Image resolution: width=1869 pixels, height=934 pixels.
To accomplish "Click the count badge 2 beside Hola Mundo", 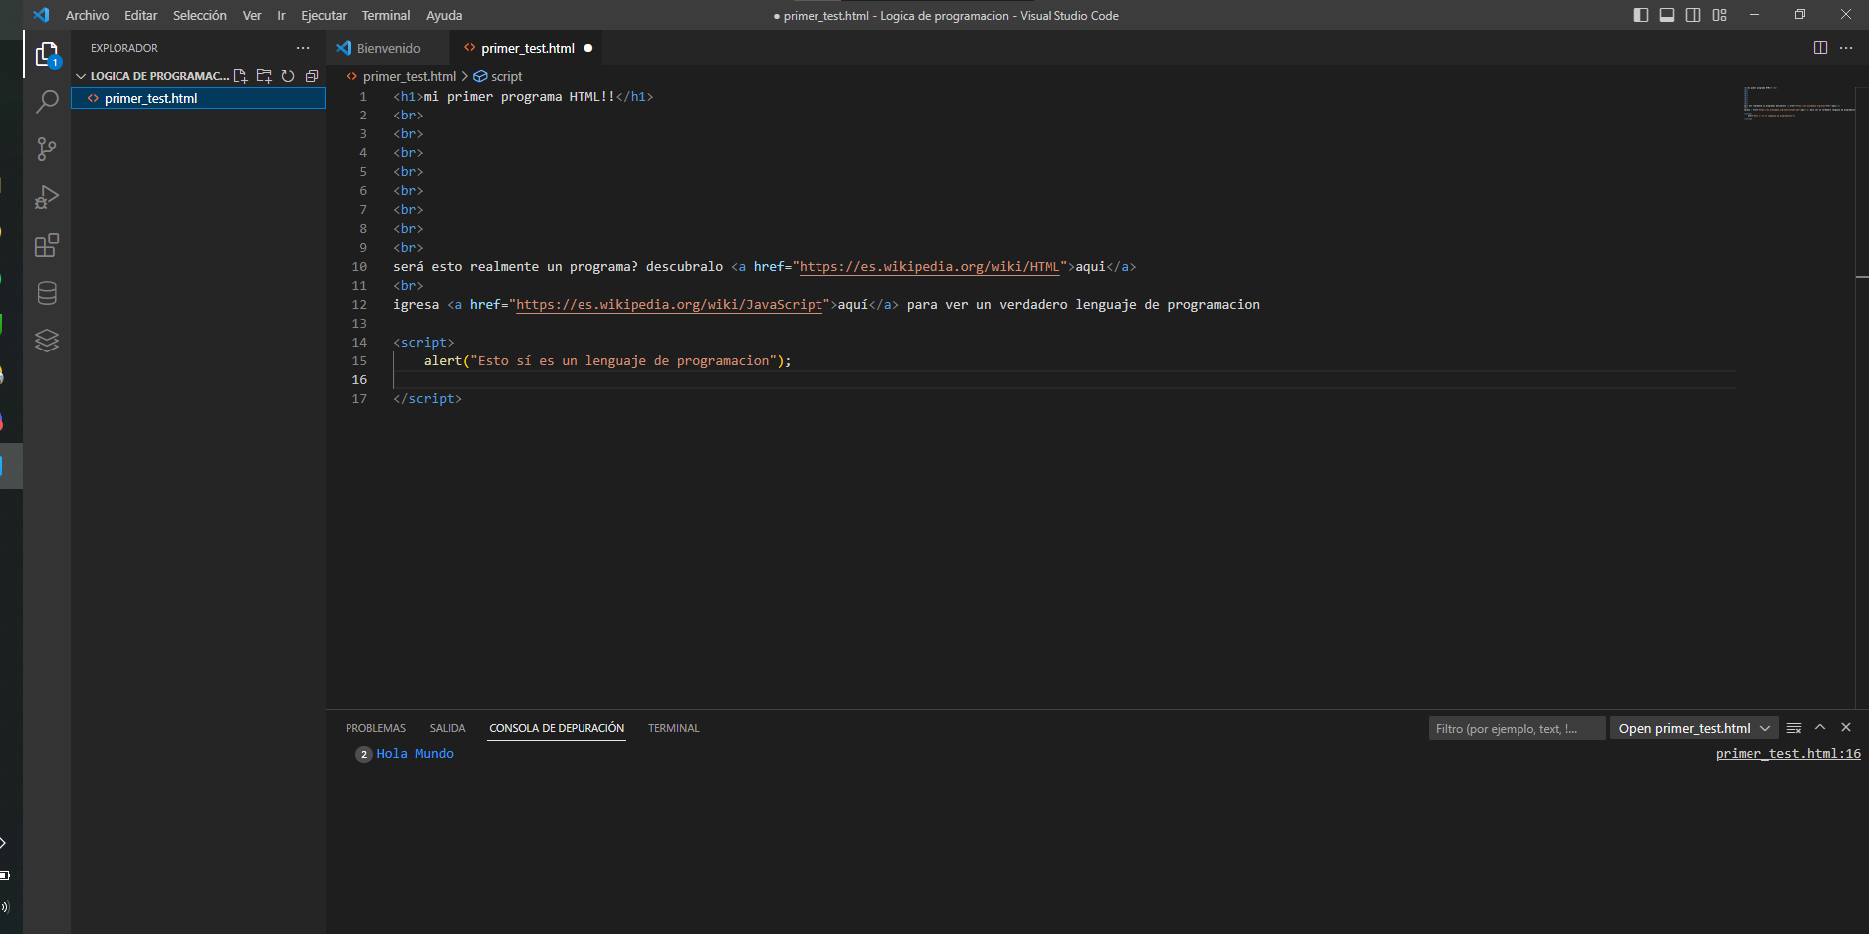I will pyautogui.click(x=364, y=754).
